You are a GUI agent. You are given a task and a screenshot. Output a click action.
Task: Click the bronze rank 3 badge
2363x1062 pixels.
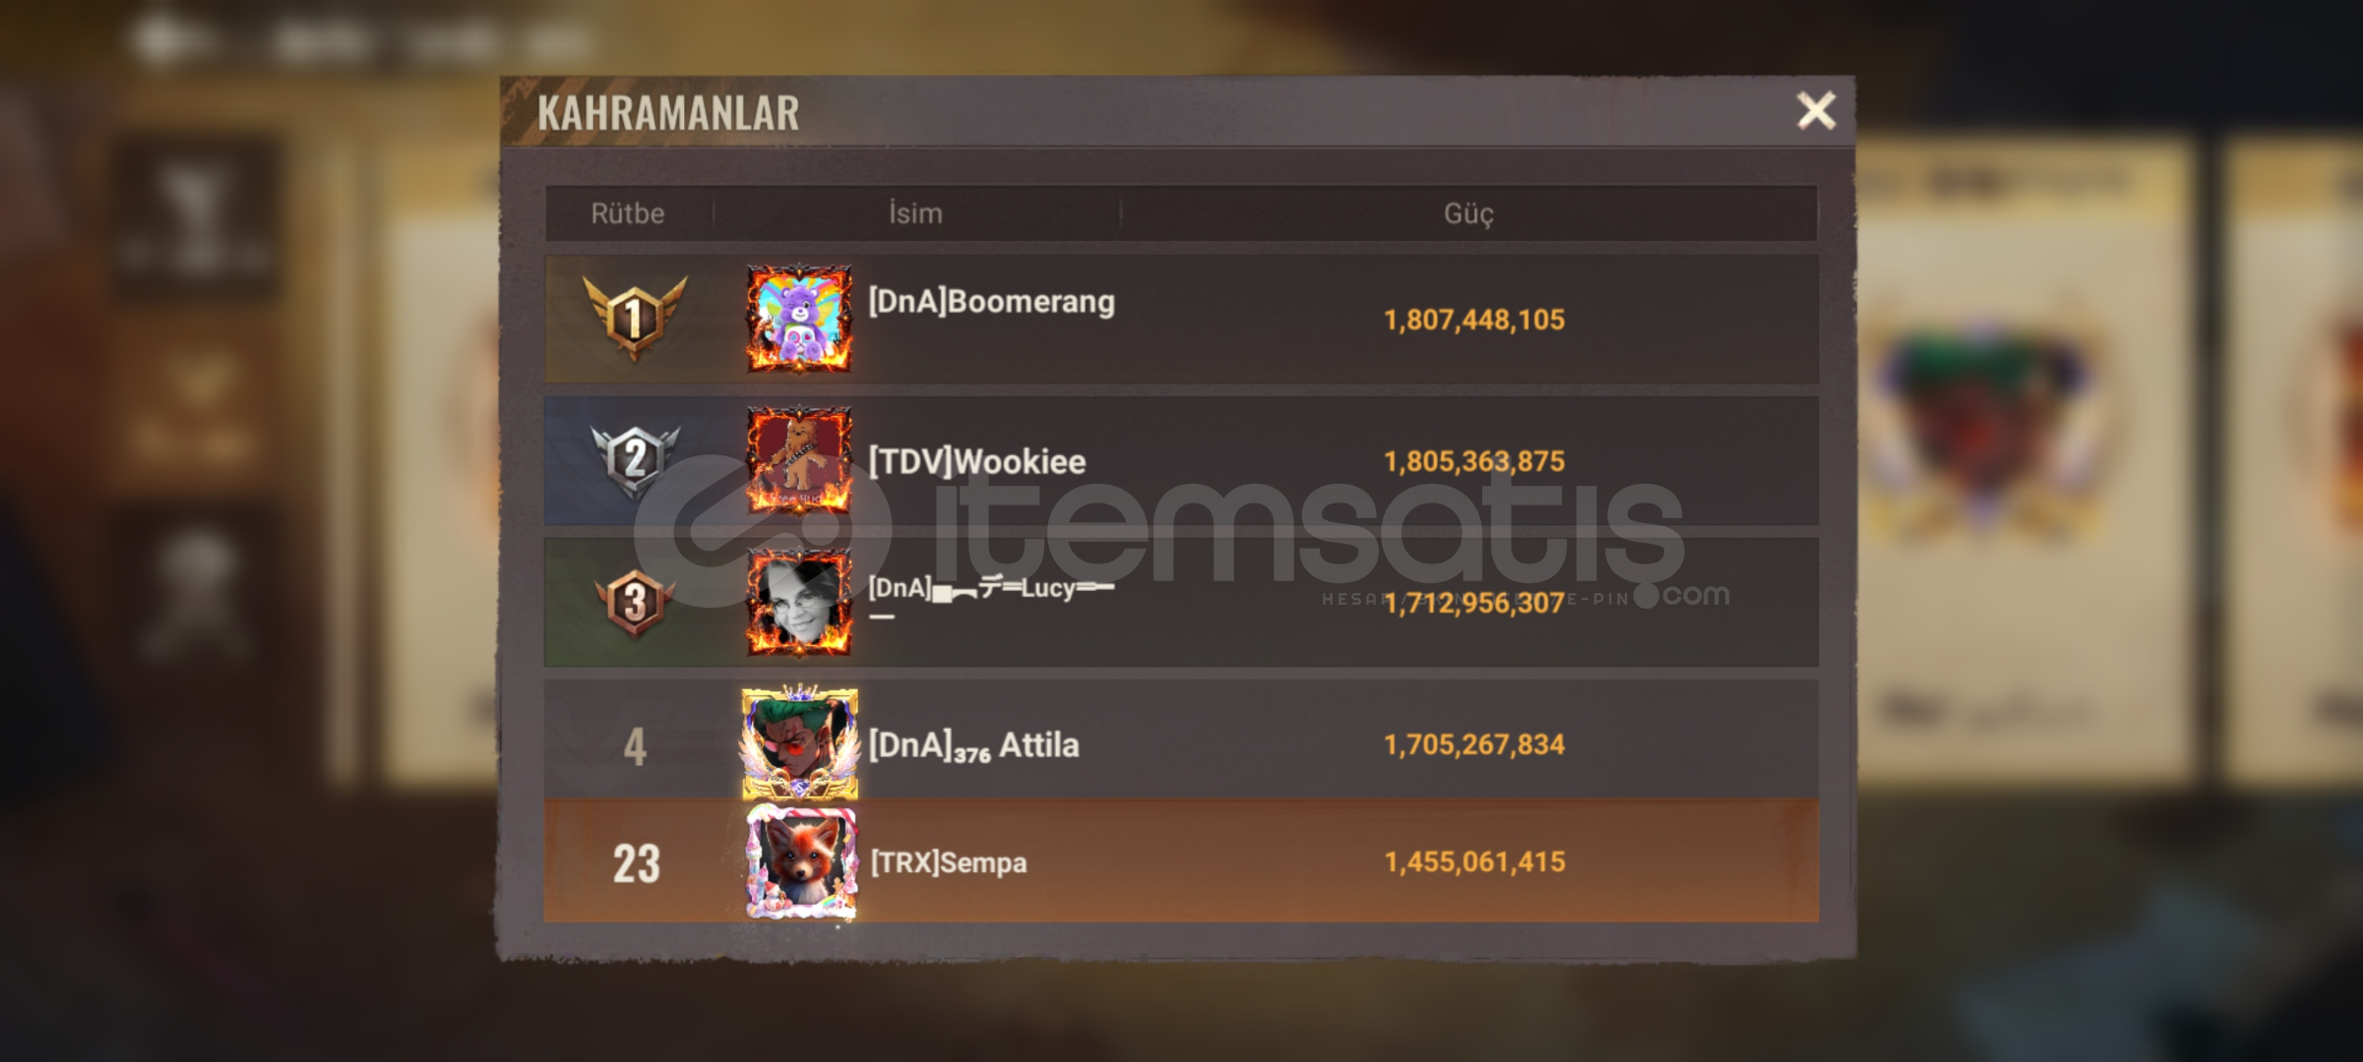point(634,602)
